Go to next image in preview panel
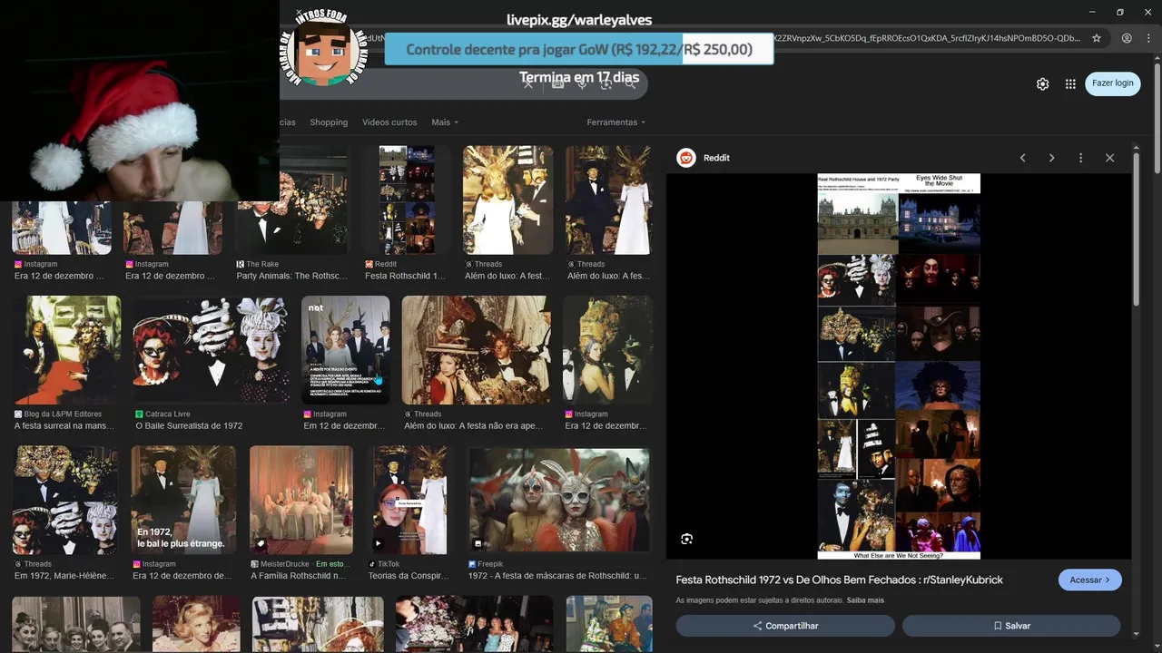 (x=1051, y=158)
